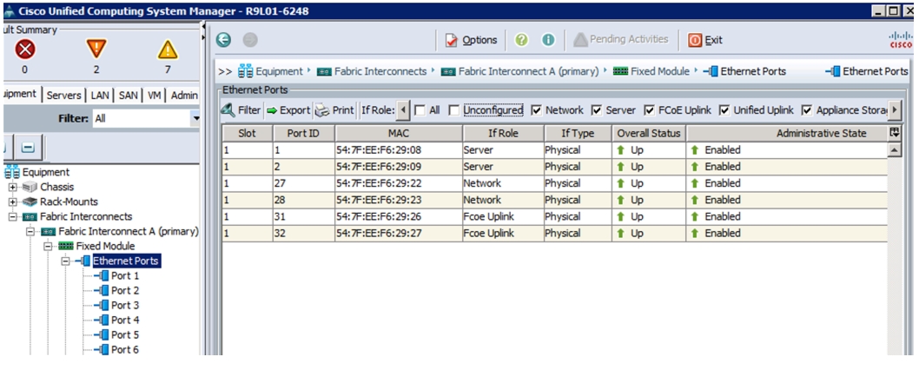
Task: Click the grayed forward navigation arrow
Action: tap(250, 40)
